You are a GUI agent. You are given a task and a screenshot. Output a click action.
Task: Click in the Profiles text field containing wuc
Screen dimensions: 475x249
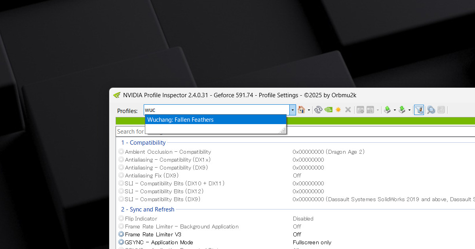coord(216,110)
